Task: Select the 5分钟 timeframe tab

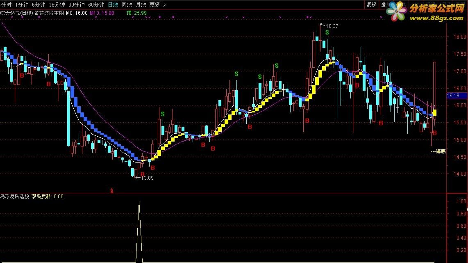Action: pyautogui.click(x=39, y=5)
